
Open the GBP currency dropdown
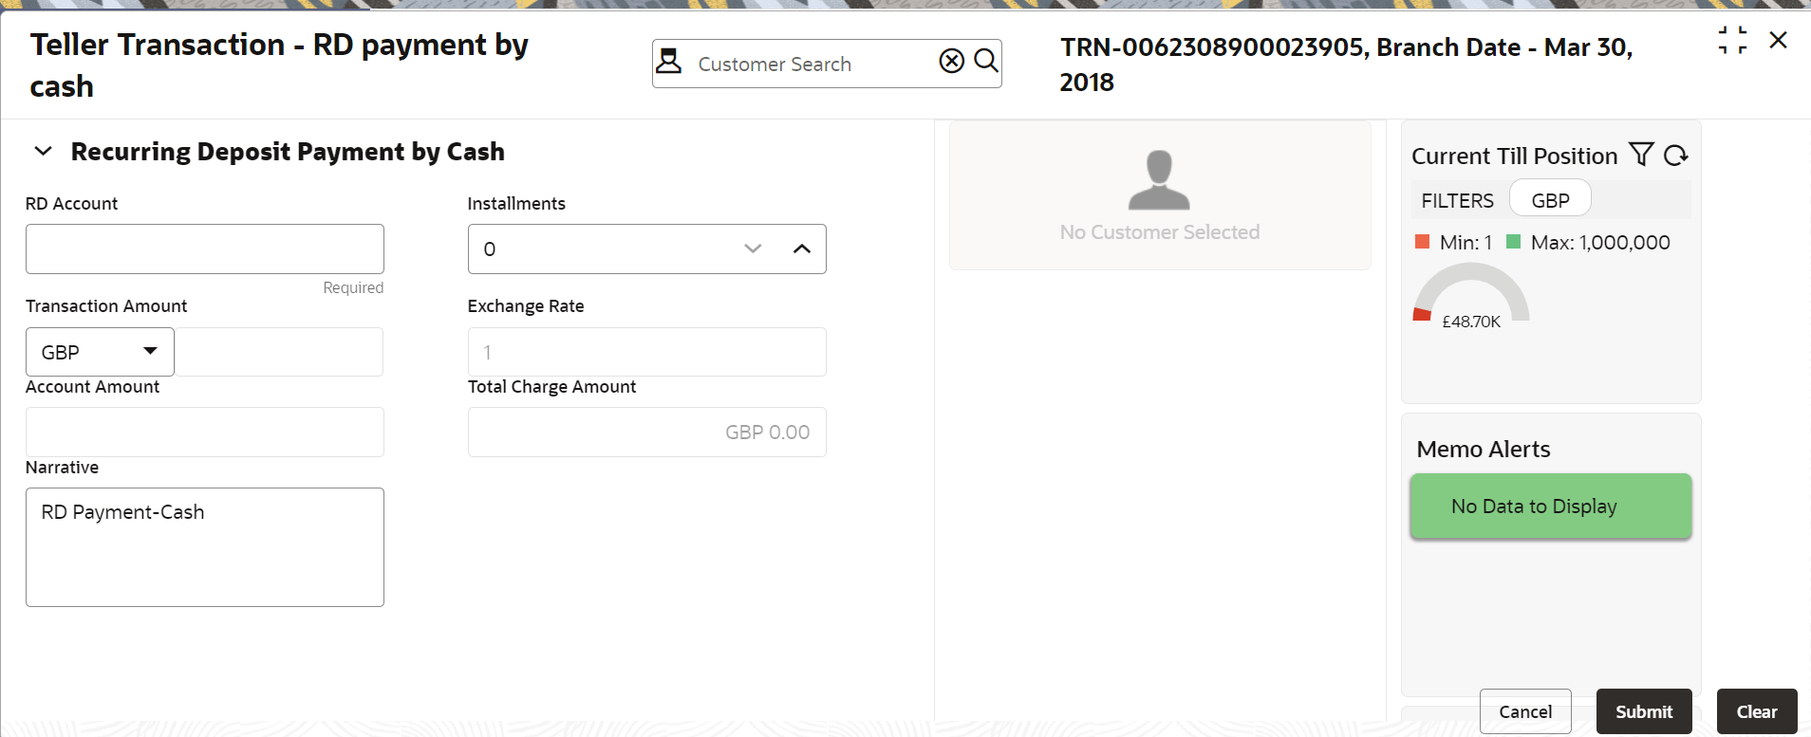coord(100,352)
